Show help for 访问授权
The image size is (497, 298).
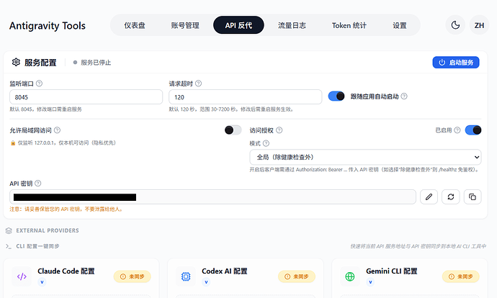(279, 130)
